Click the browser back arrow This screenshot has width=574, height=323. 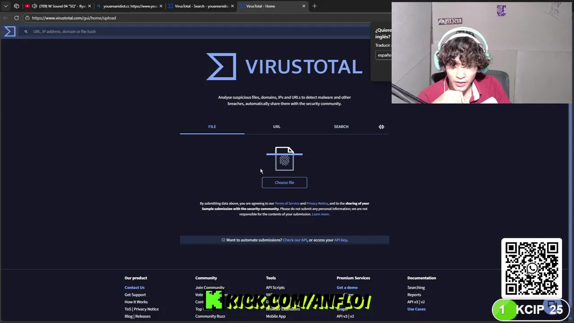(5, 18)
